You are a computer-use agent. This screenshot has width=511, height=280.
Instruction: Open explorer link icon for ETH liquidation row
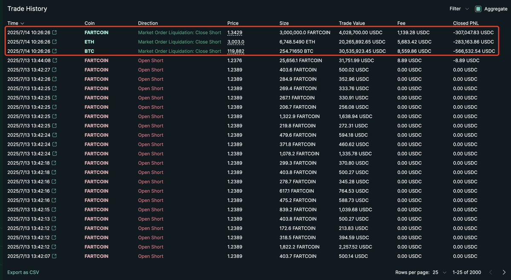pyautogui.click(x=55, y=42)
